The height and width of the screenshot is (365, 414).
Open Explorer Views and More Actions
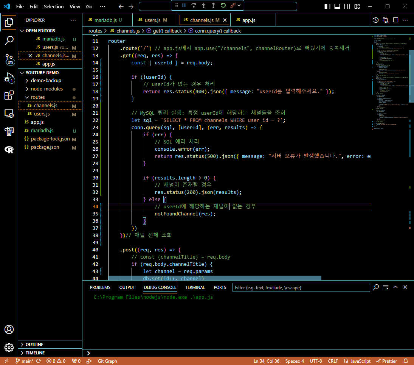pyautogui.click(x=73, y=20)
